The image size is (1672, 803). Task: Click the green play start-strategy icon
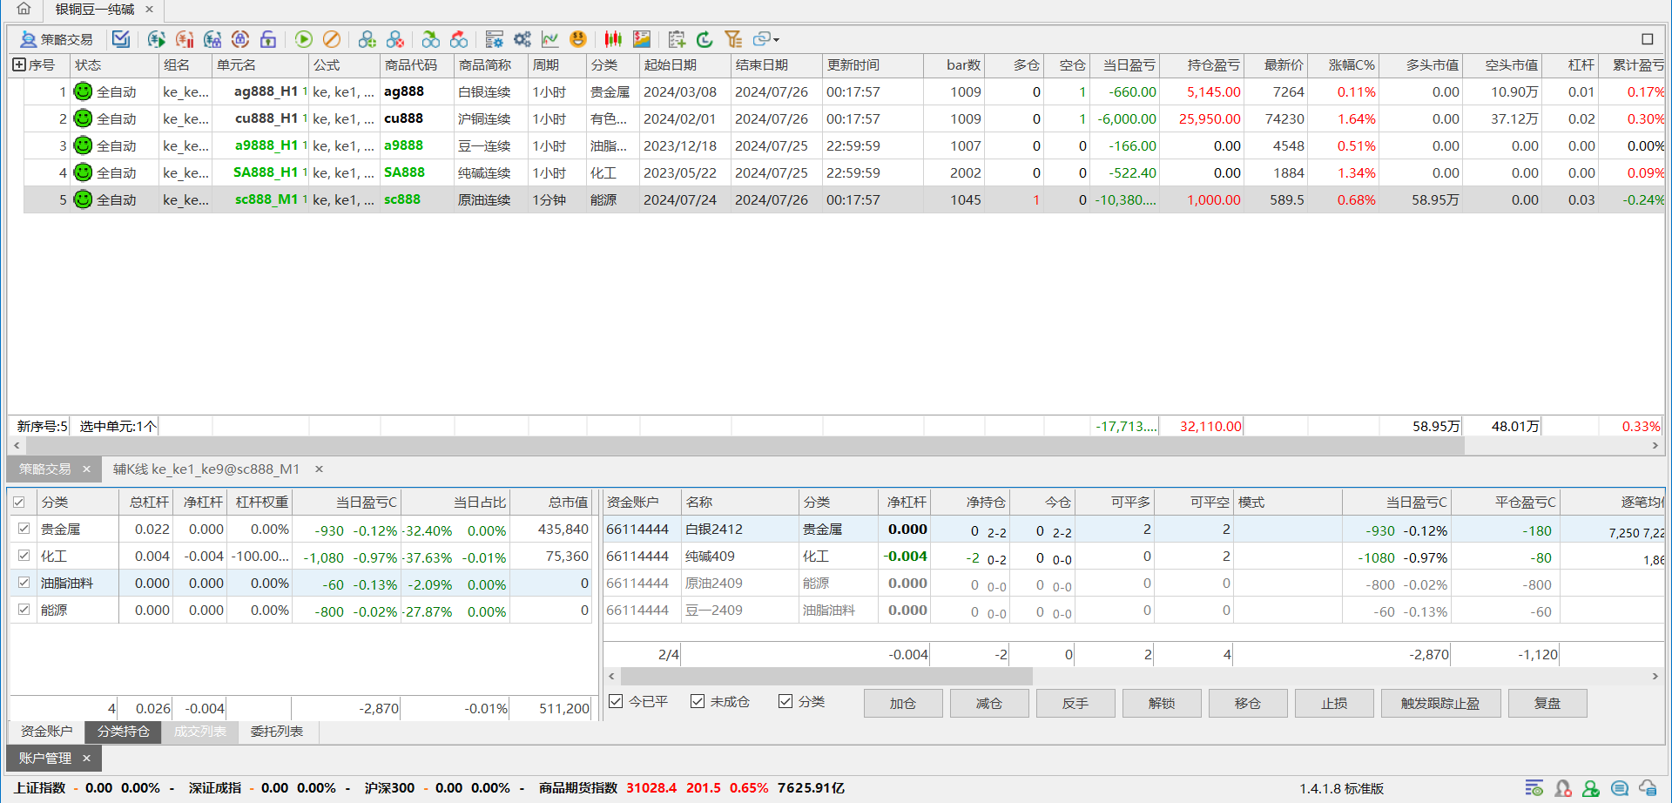click(303, 39)
